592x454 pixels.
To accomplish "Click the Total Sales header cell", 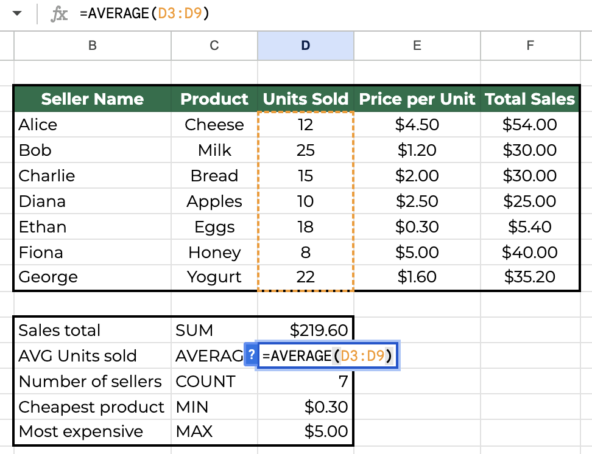I will (x=530, y=99).
